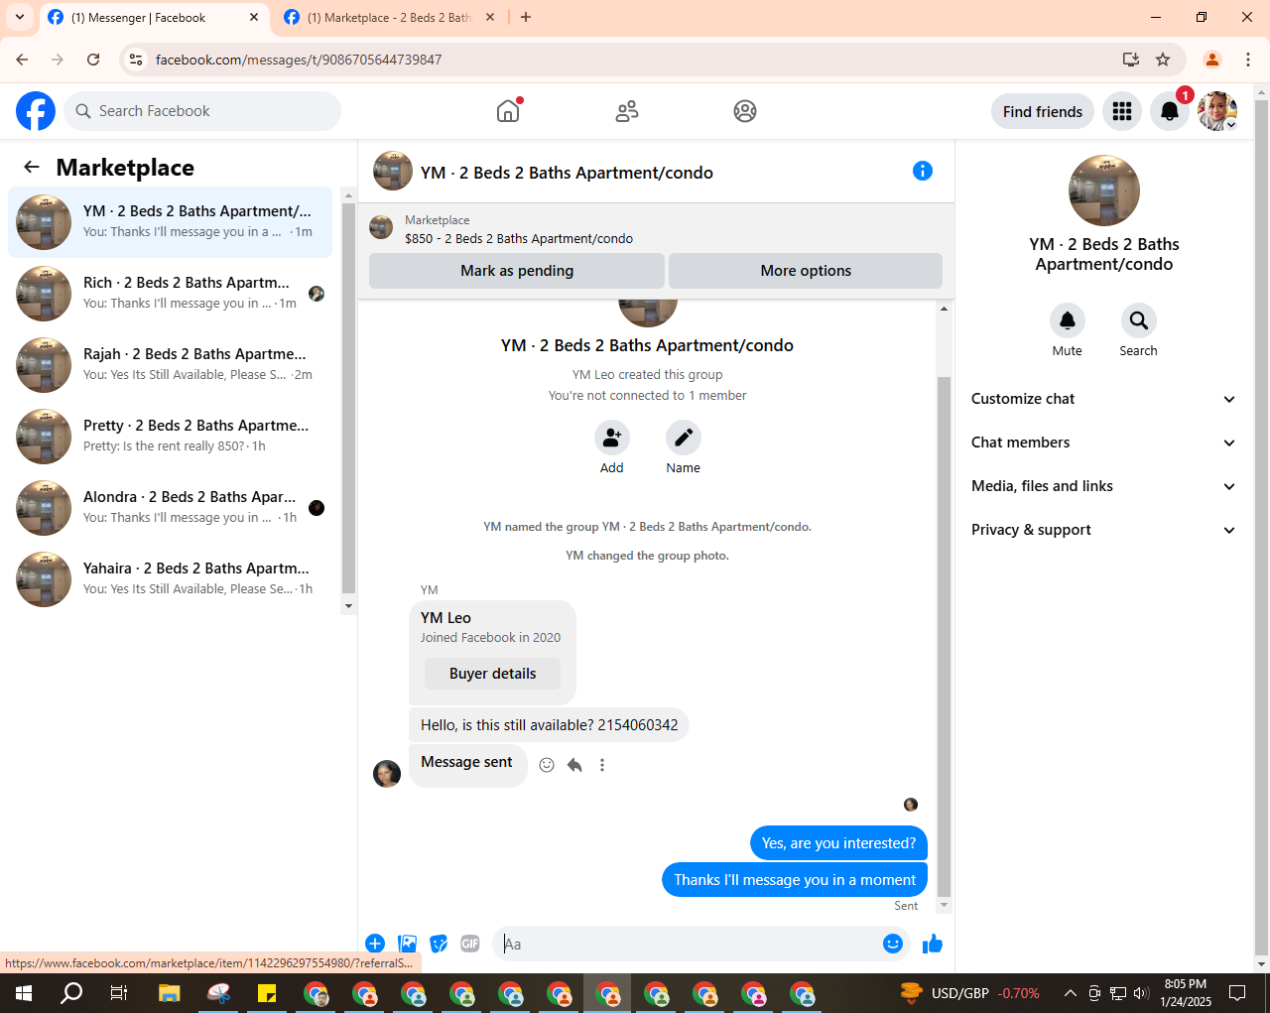The image size is (1270, 1013).
Task: Open the Home feed icon
Action: (x=508, y=111)
